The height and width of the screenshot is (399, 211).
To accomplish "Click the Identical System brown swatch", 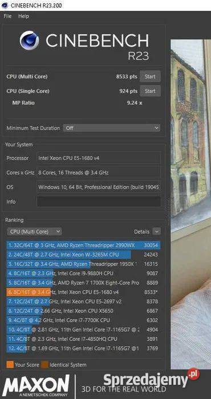I will pyautogui.click(x=45, y=365).
